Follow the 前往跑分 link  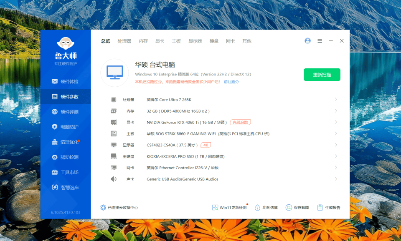point(231,82)
